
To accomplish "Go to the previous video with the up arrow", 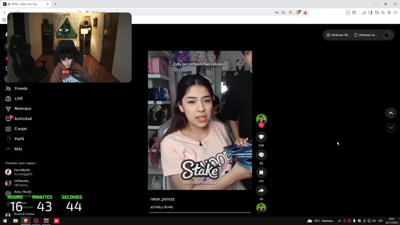I will coord(391,113).
